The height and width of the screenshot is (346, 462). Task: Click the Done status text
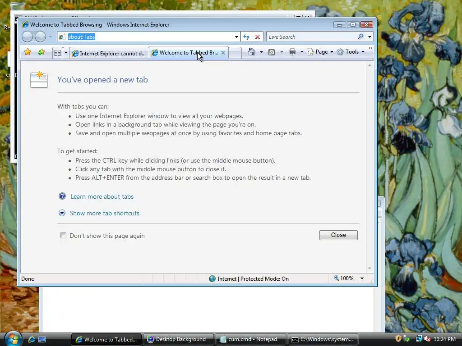28,278
